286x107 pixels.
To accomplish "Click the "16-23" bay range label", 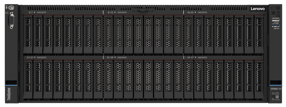I will point(190,12).
